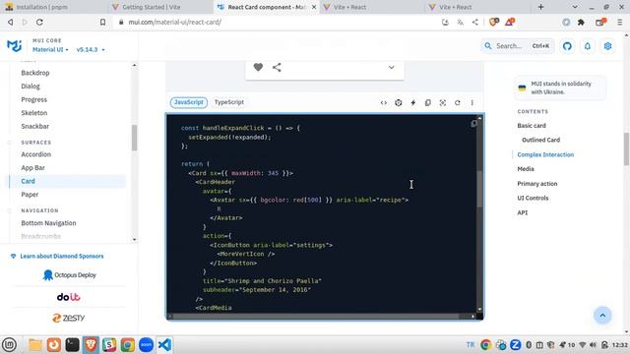630x354 pixels.
Task: Jump to Primary action in contents
Action: pos(537,184)
